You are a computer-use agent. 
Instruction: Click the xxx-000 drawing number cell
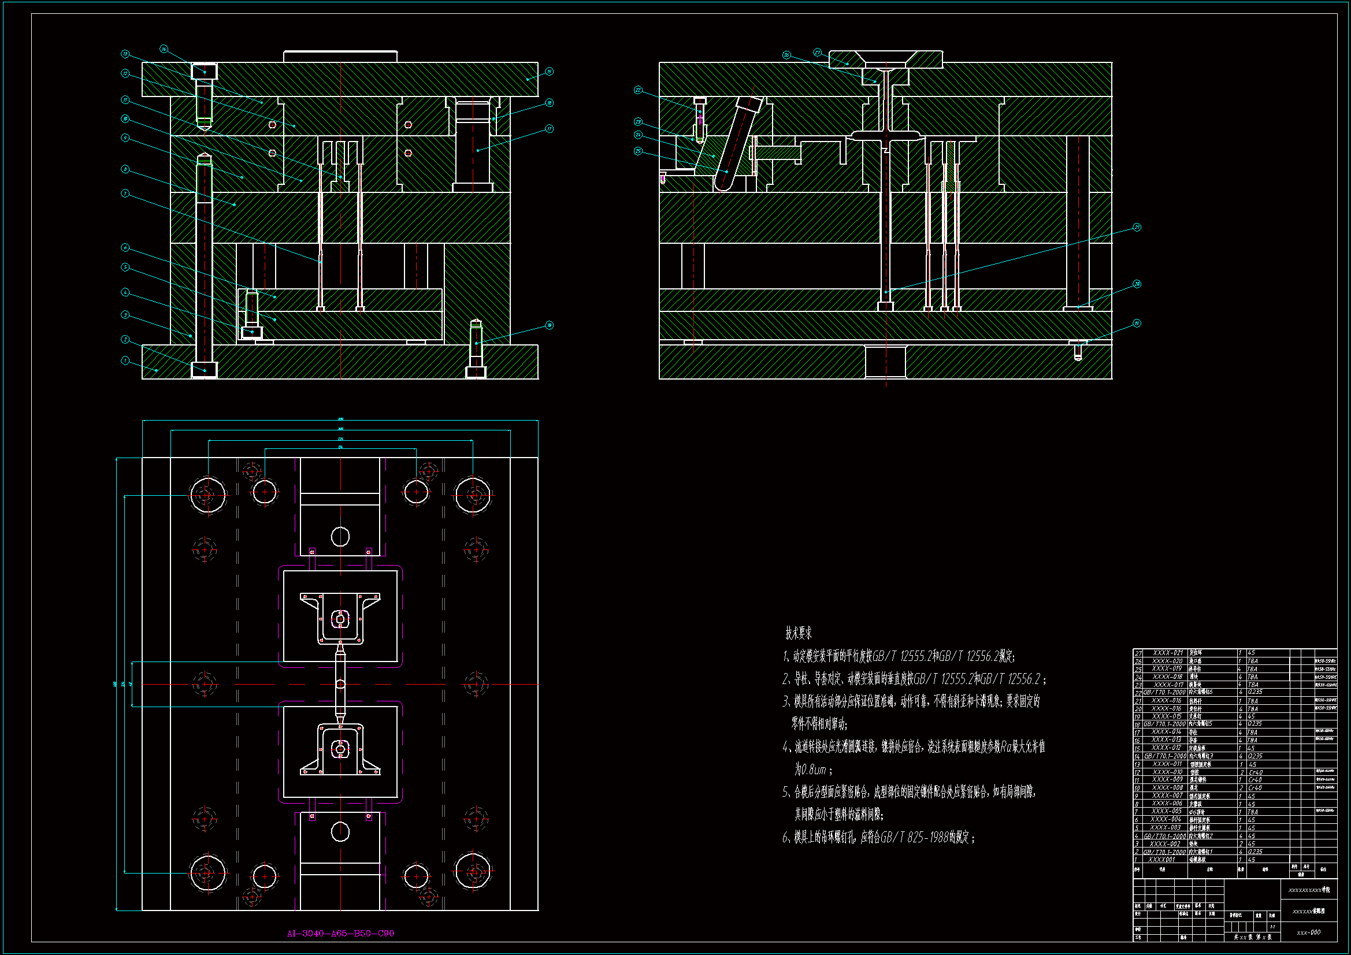pos(1308,932)
